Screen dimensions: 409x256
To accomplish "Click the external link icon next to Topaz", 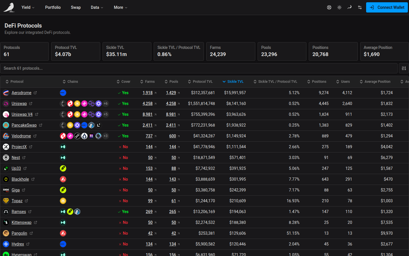I will point(26,201).
